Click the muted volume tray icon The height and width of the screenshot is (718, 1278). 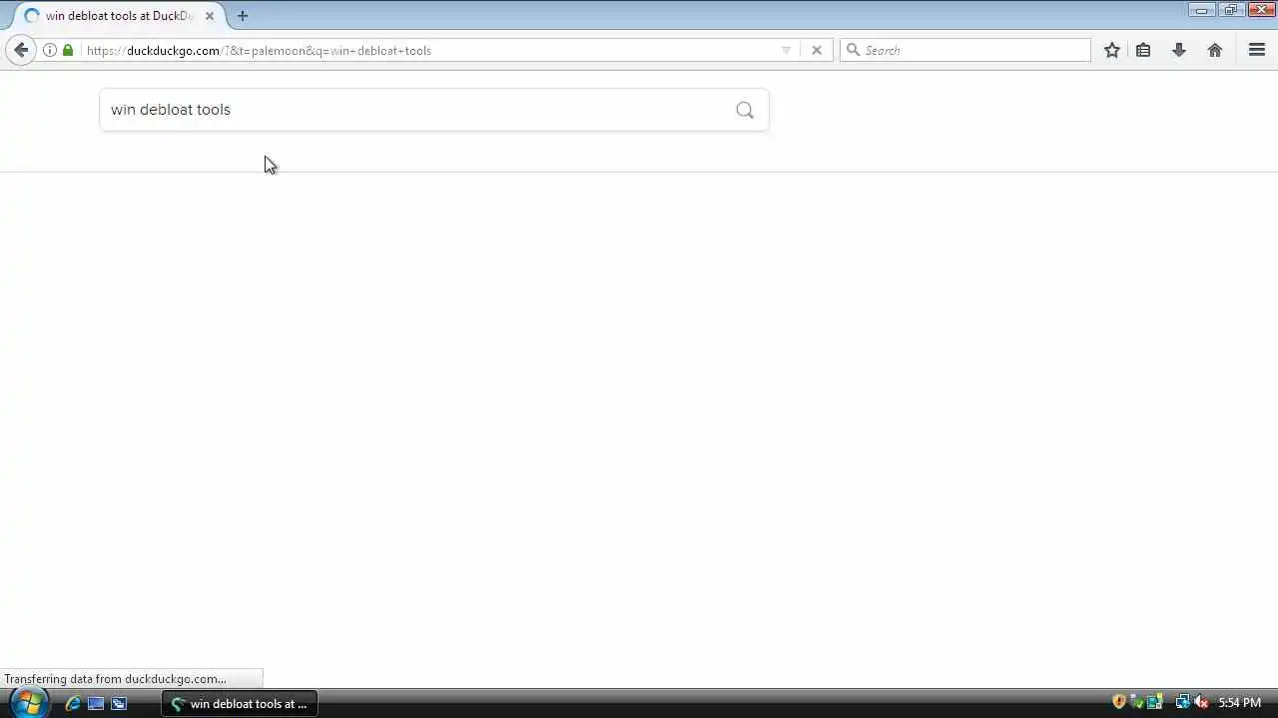tap(1201, 702)
